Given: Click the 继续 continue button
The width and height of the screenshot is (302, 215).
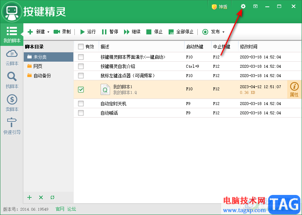Looking at the screenshot, I should click(132, 32).
